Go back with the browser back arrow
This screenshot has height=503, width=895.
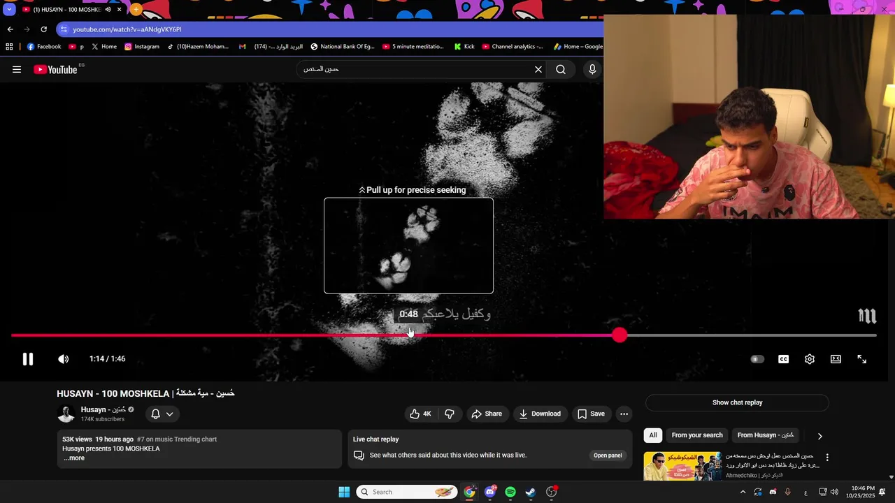[10, 29]
